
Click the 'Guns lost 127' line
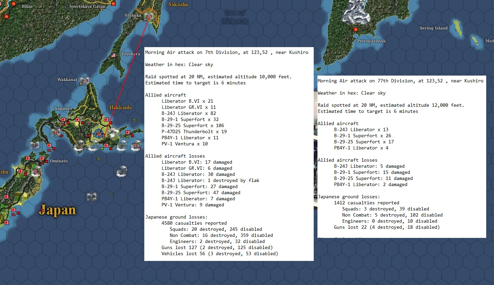pyautogui.click(x=217, y=247)
